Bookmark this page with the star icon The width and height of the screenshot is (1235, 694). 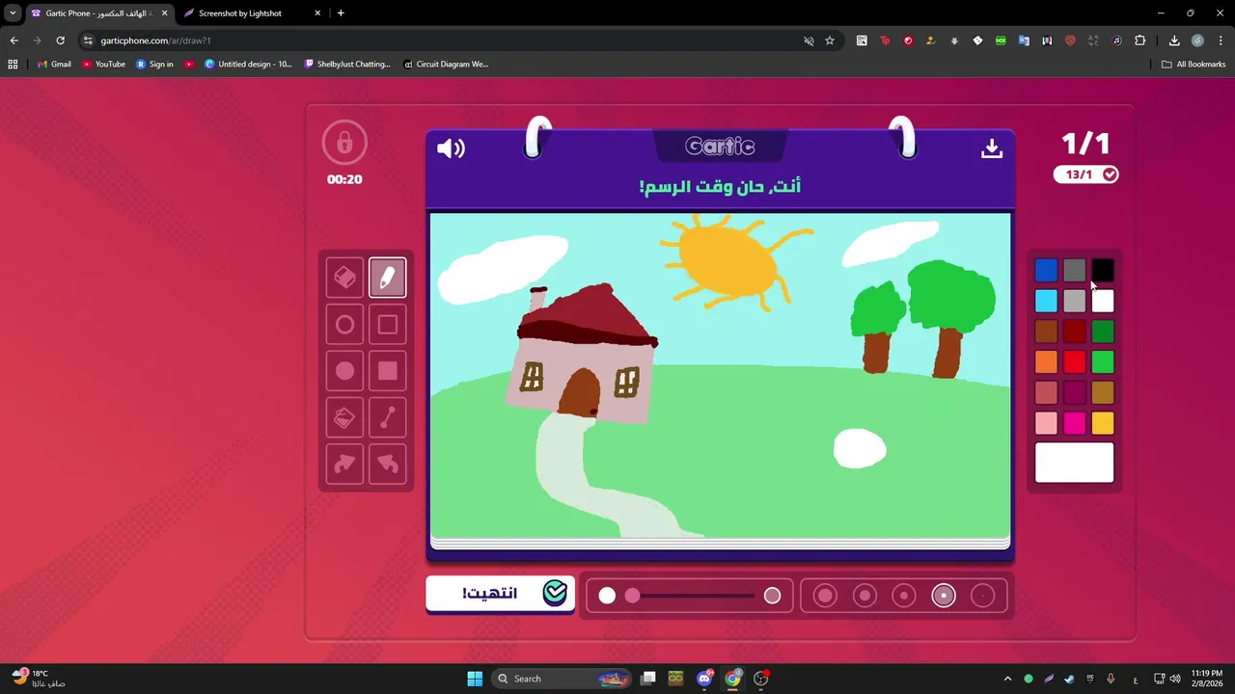[x=830, y=40]
